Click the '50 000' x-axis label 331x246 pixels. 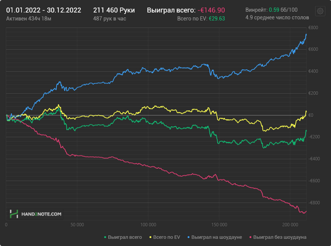(77, 225)
